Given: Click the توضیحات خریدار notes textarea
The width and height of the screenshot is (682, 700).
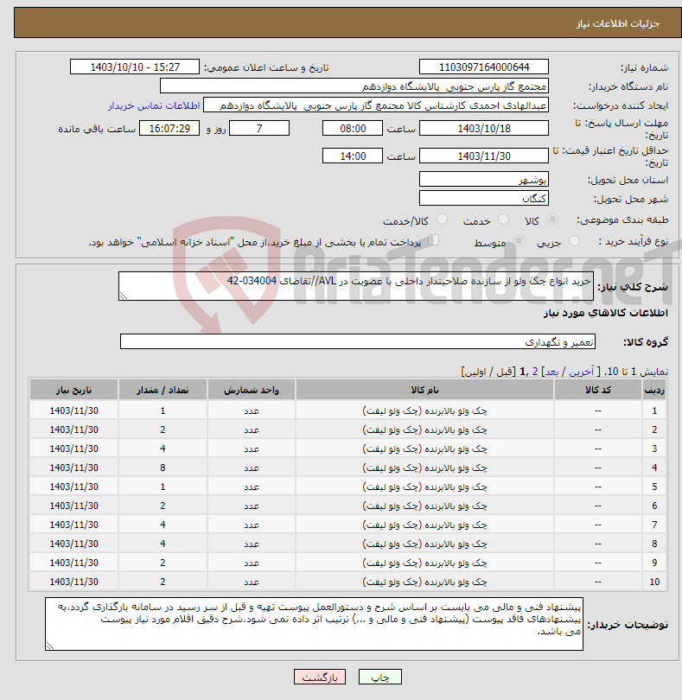Looking at the screenshot, I should tap(314, 624).
